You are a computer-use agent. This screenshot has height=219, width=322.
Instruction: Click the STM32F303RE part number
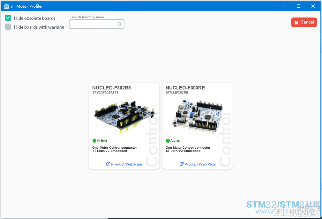pyautogui.click(x=177, y=93)
